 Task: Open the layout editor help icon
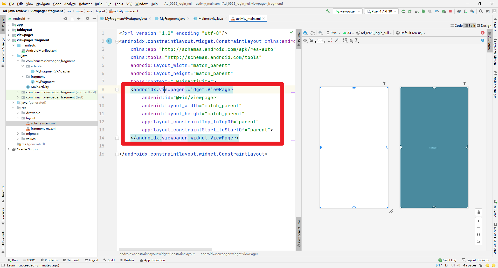tap(483, 40)
